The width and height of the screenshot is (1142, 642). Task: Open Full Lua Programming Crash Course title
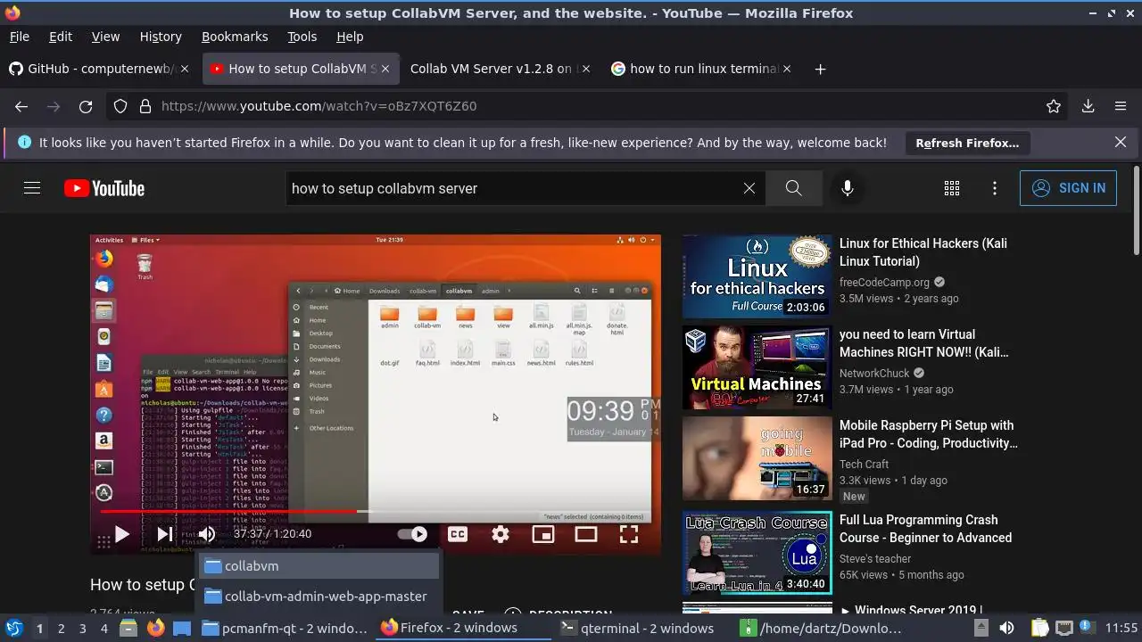coord(925,529)
